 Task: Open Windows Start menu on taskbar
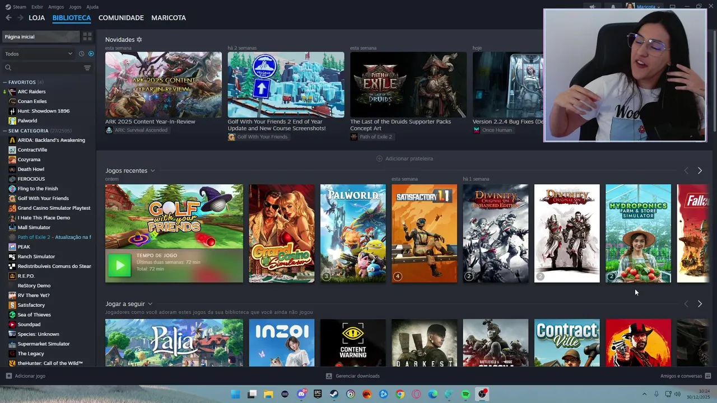[236, 394]
